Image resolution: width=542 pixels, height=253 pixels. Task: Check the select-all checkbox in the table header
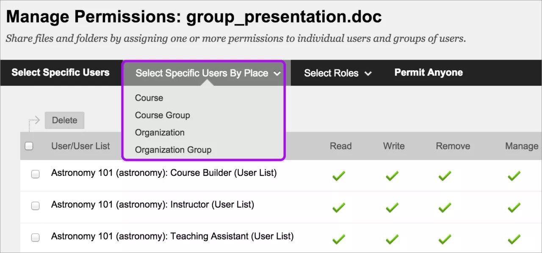29,146
